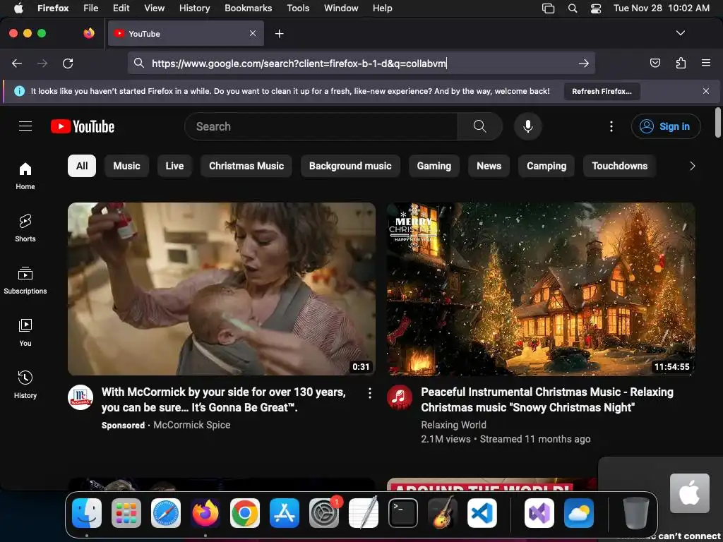
Task: Select the Gaming filter chip
Action: (434, 166)
